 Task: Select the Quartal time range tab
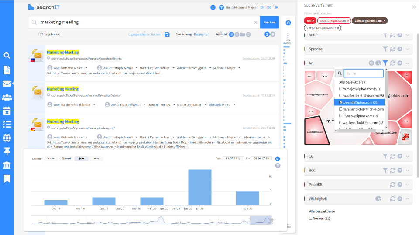(x=66, y=158)
